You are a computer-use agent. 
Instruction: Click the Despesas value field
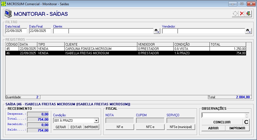click(x=38, y=114)
